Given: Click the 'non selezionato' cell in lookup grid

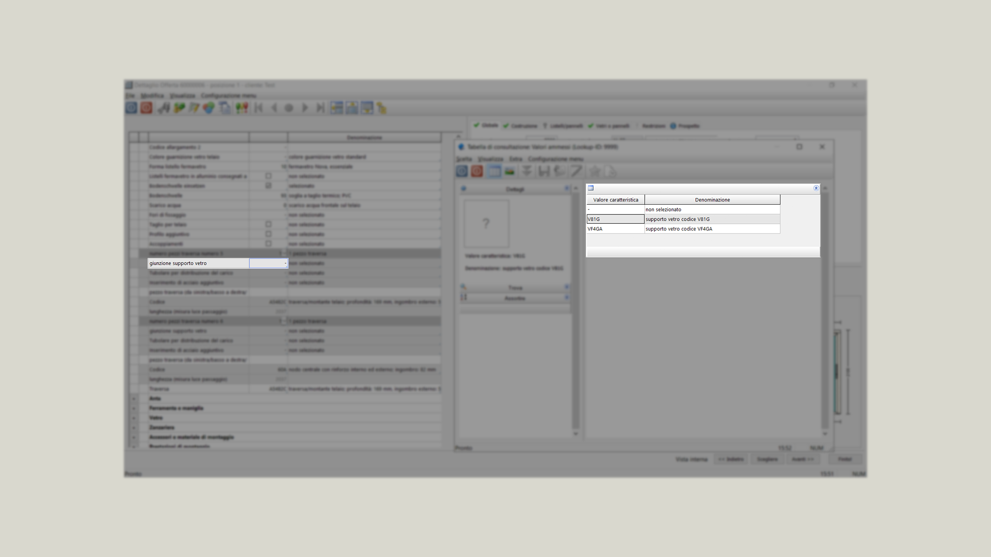Looking at the screenshot, I should 712,209.
